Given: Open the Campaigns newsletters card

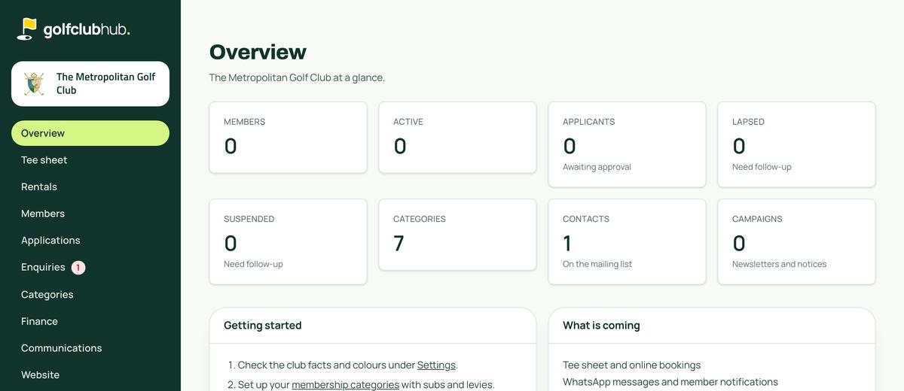Looking at the screenshot, I should pyautogui.click(x=796, y=241).
